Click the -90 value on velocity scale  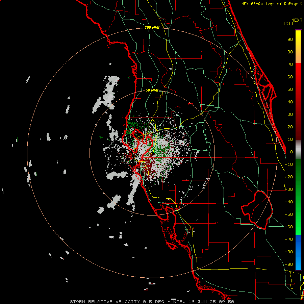click(289, 264)
